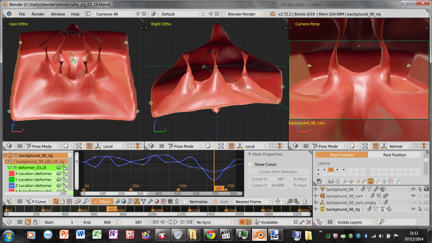Toggle visibility eye for background_08_rig in outliner
The width and height of the screenshot is (432, 243).
413,209
